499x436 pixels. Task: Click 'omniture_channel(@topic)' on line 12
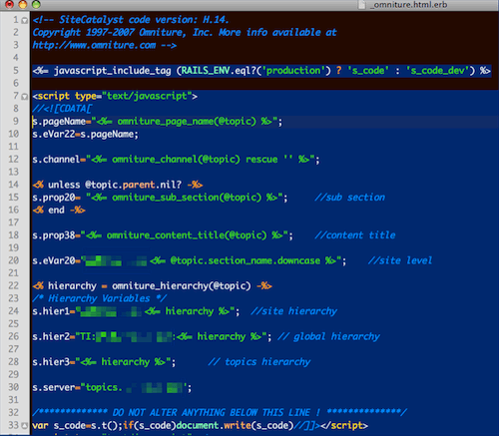pyautogui.click(x=176, y=160)
